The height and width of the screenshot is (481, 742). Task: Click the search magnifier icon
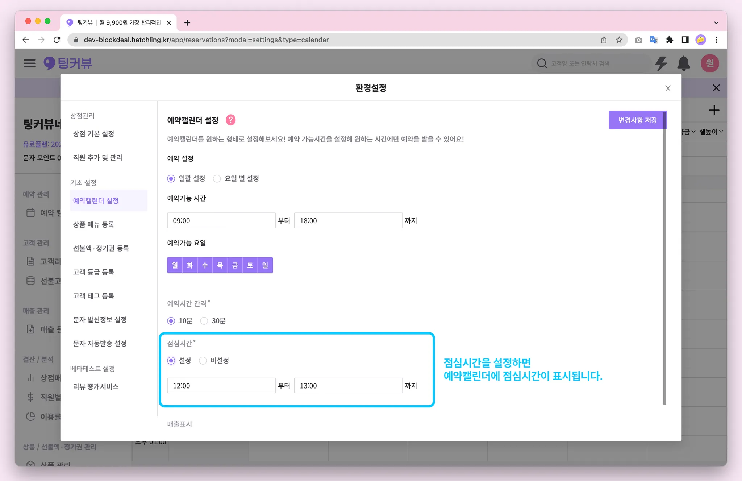(542, 63)
